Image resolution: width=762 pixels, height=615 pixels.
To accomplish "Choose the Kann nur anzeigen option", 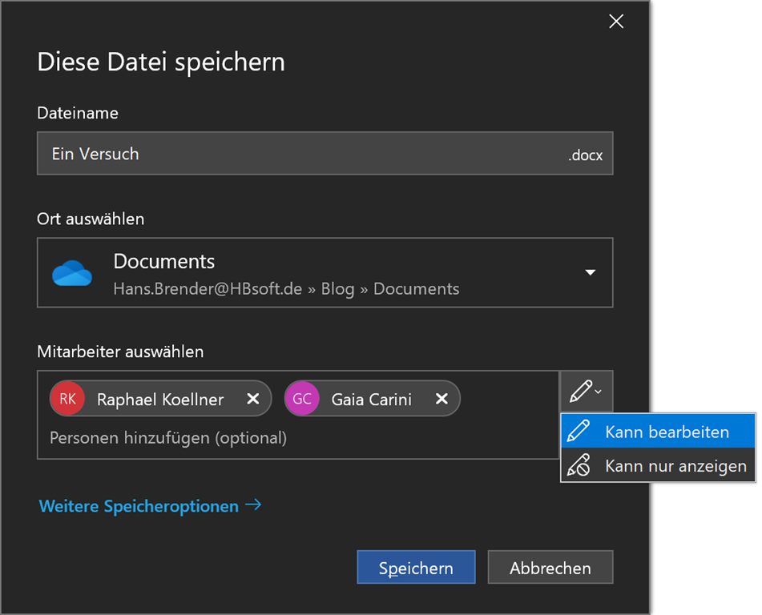I will (x=675, y=466).
